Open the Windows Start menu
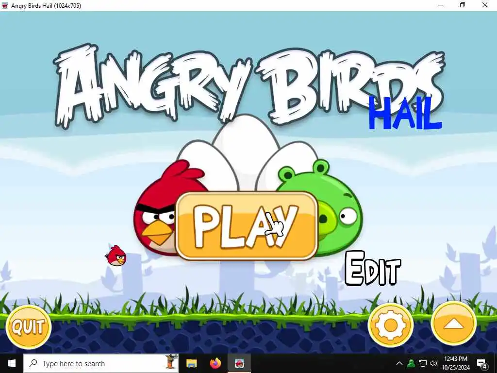The image size is (497, 373). click(12, 363)
